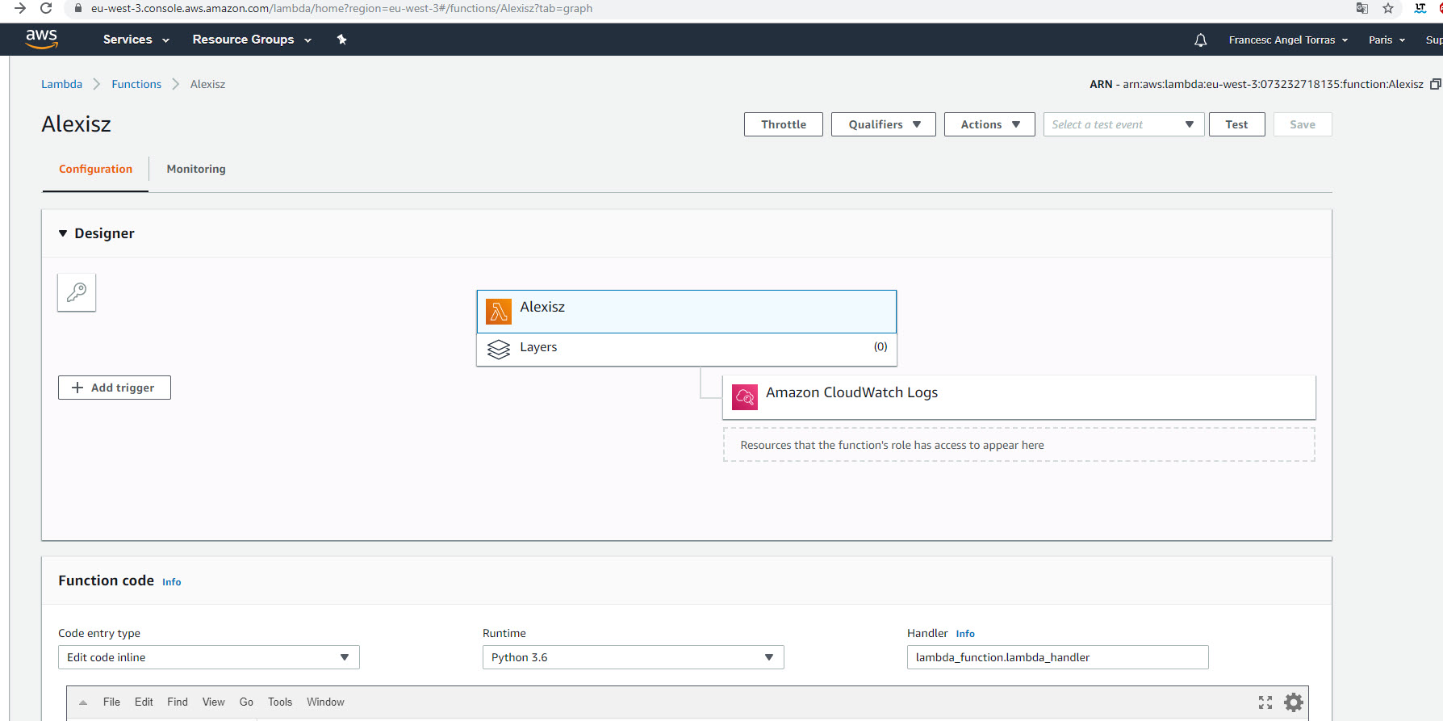
Task: Open the editor Go menu
Action: click(x=246, y=702)
